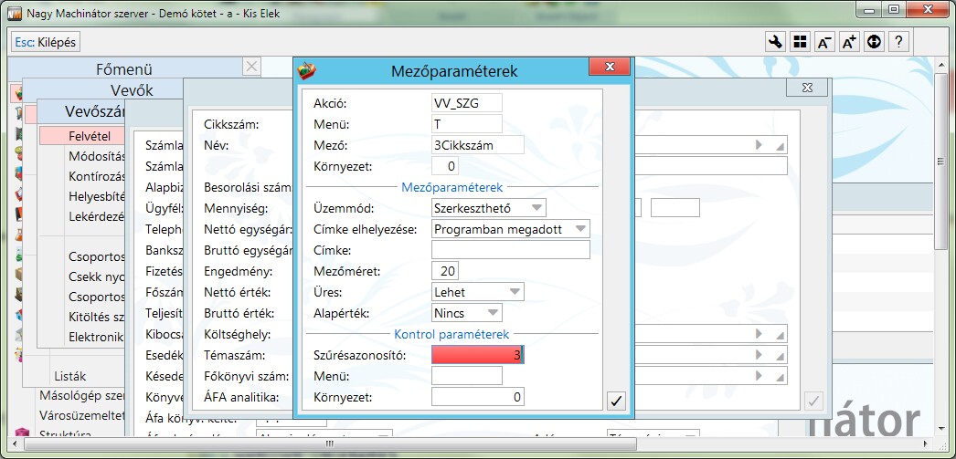Select the Csekk nyo... menu item
The height and width of the screenshot is (459, 956).
[96, 276]
